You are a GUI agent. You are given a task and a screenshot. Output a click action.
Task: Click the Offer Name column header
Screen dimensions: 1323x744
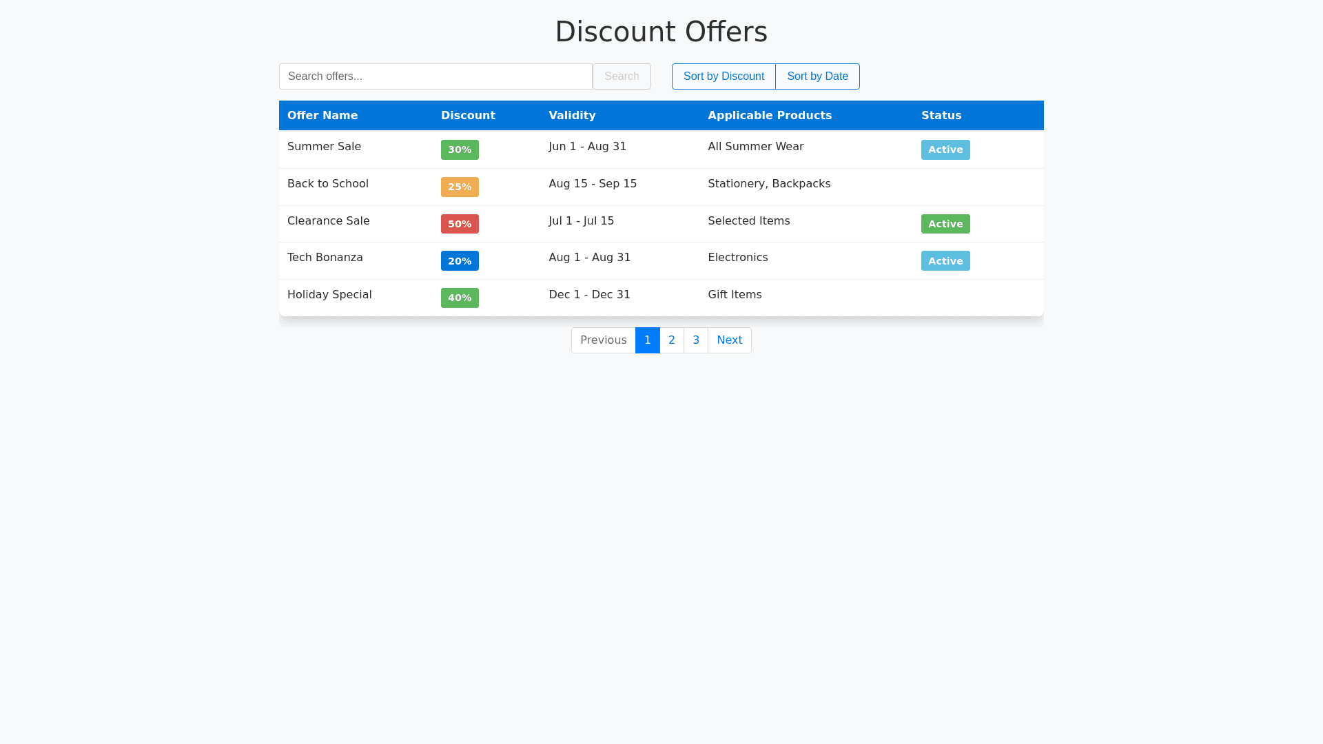(x=322, y=116)
